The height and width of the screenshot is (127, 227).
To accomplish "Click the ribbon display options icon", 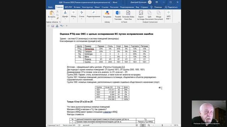I will (x=157, y=2).
